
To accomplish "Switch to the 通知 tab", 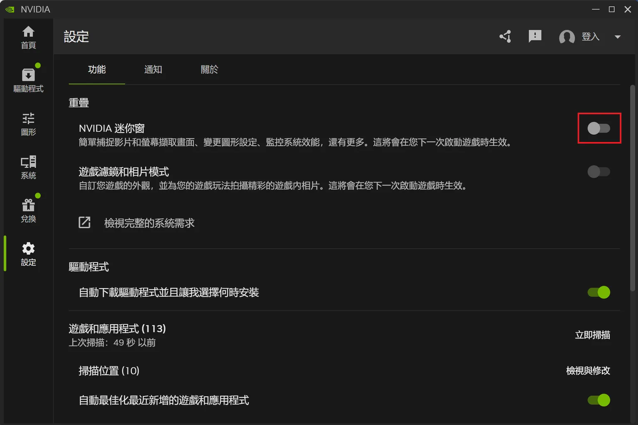I will 153,70.
